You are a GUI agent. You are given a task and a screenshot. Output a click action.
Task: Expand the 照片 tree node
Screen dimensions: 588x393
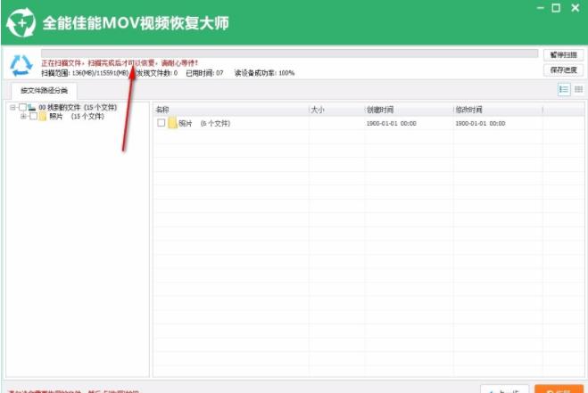click(x=23, y=116)
